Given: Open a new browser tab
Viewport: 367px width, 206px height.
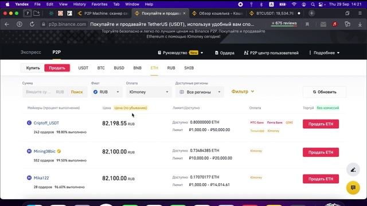Looking at the screenshot, I should point(311,13).
